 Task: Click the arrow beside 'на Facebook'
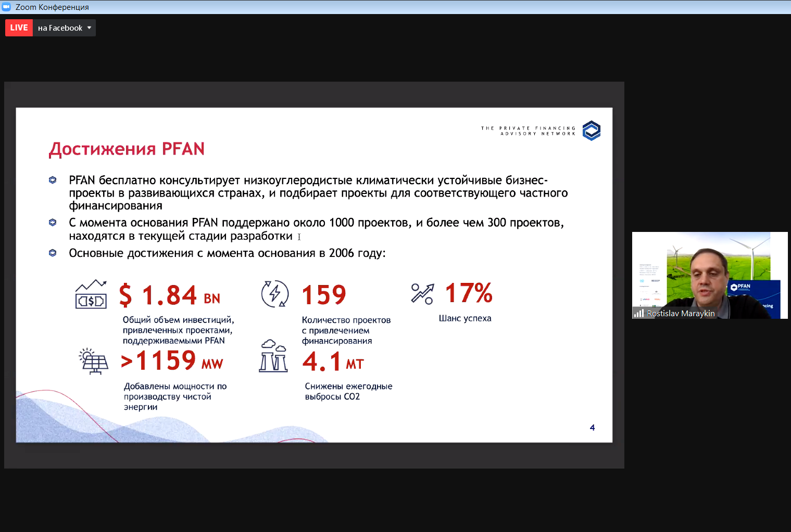tap(89, 28)
